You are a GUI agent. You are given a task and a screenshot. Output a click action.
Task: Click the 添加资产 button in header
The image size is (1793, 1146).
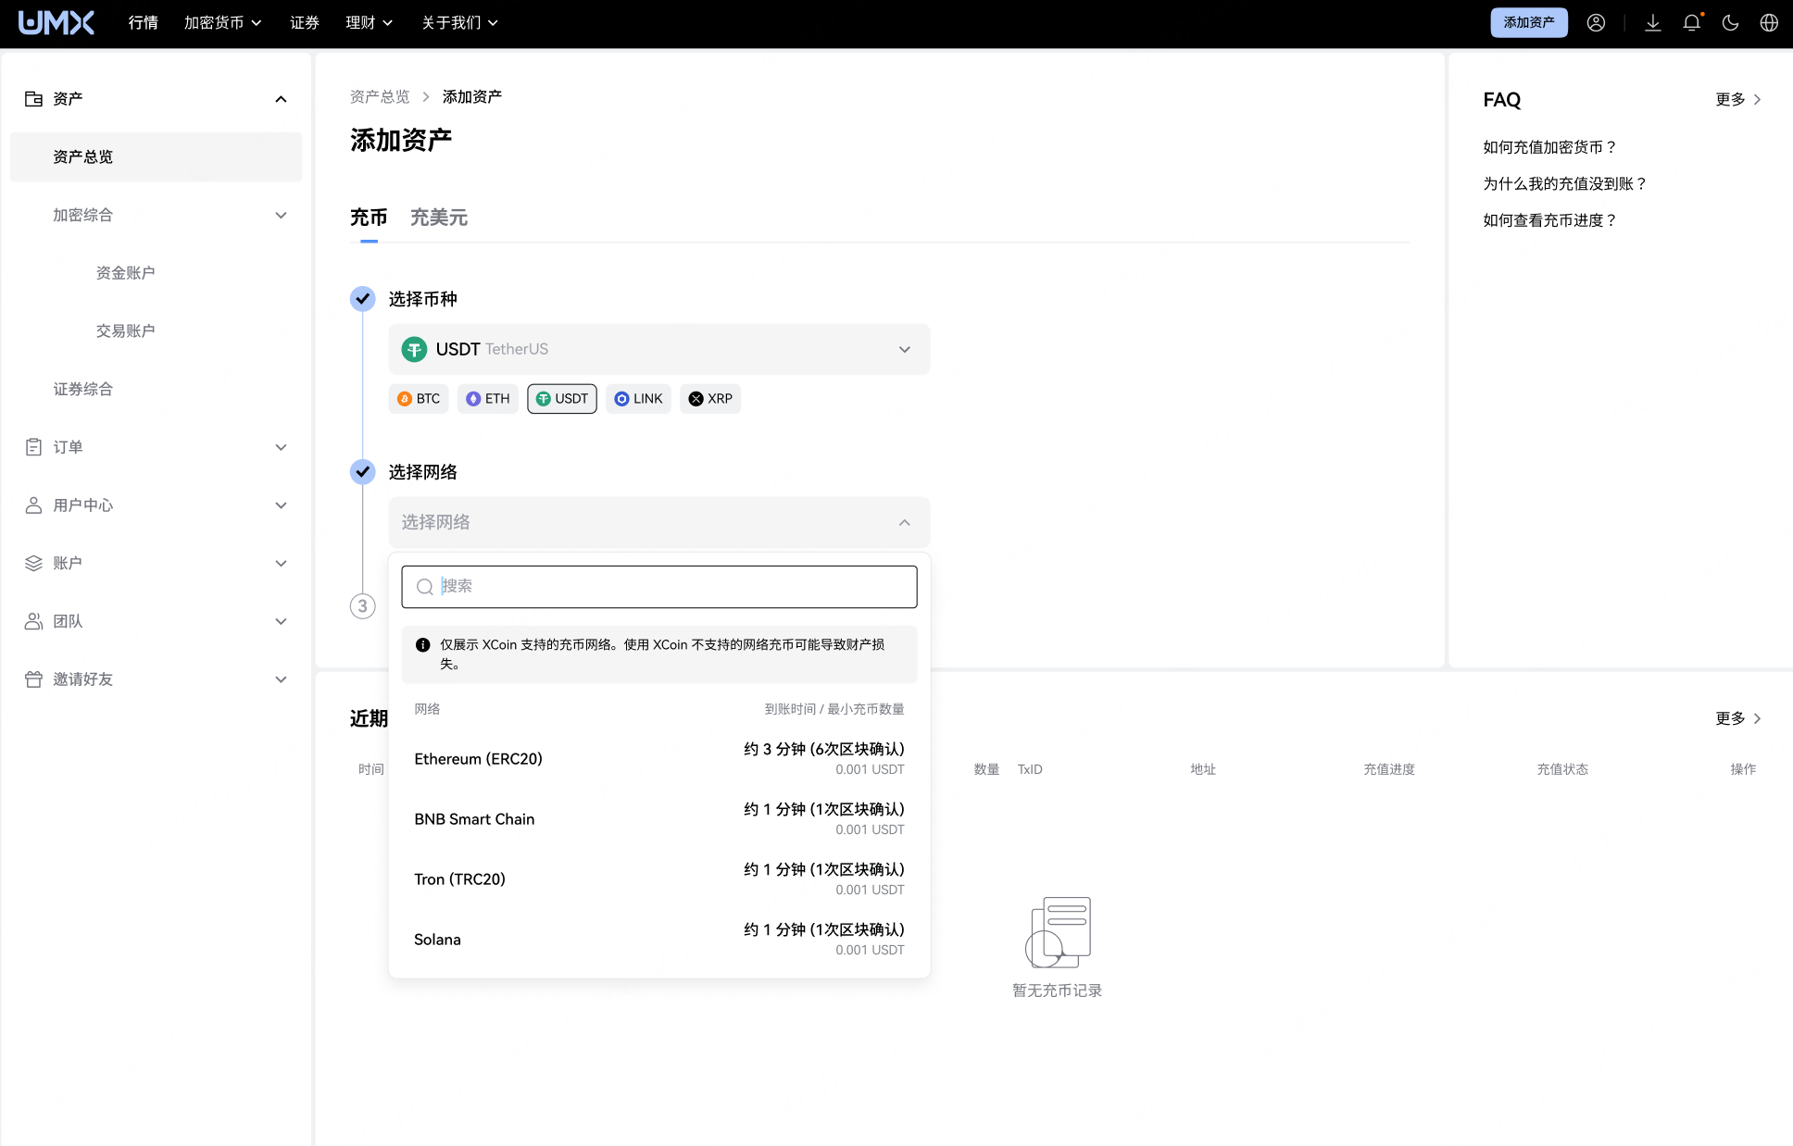[1529, 23]
